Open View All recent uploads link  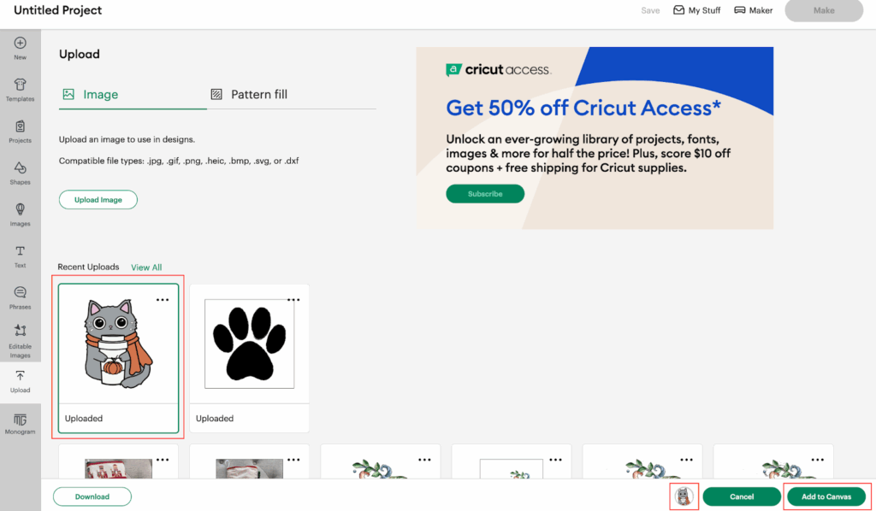(x=146, y=267)
